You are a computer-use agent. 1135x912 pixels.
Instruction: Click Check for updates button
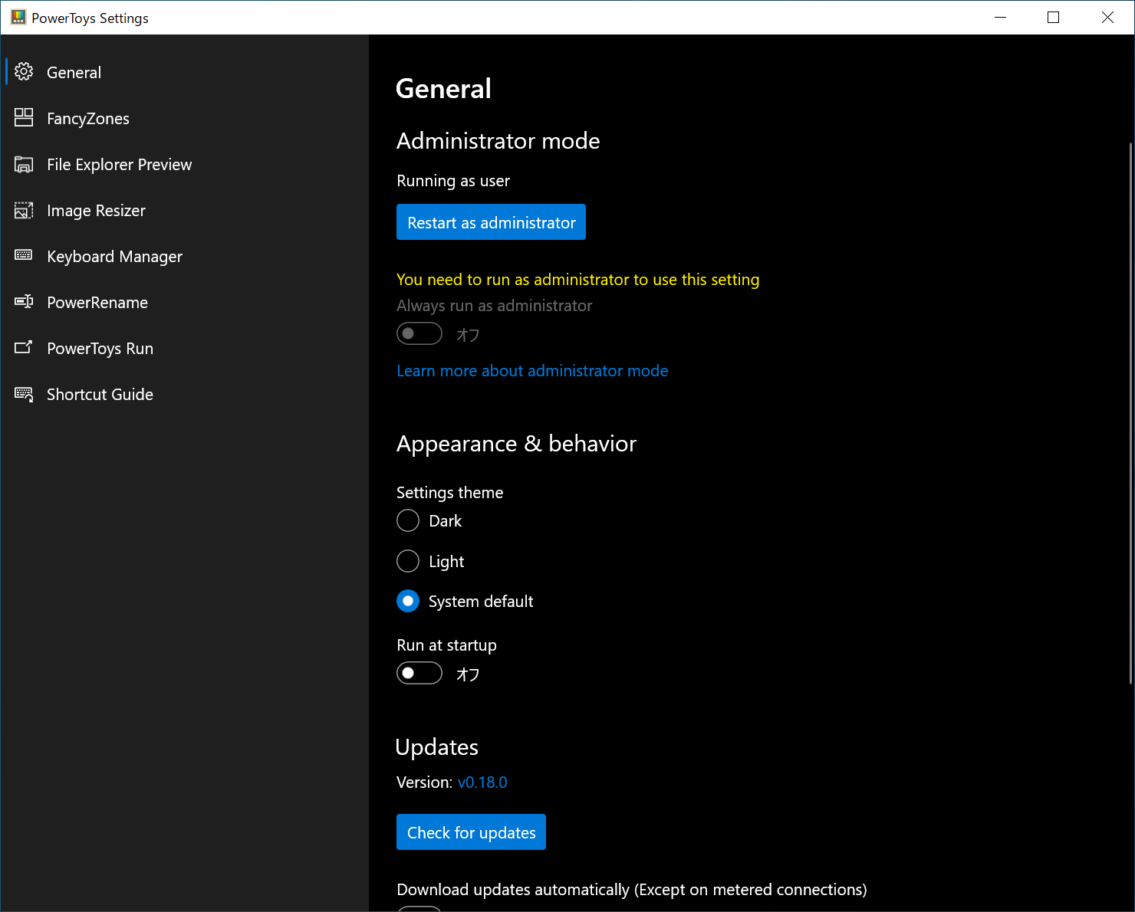tap(471, 832)
